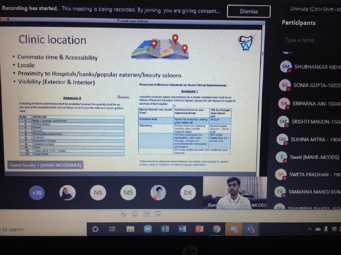Open the Sticker picker in chat

[x=158, y=214]
